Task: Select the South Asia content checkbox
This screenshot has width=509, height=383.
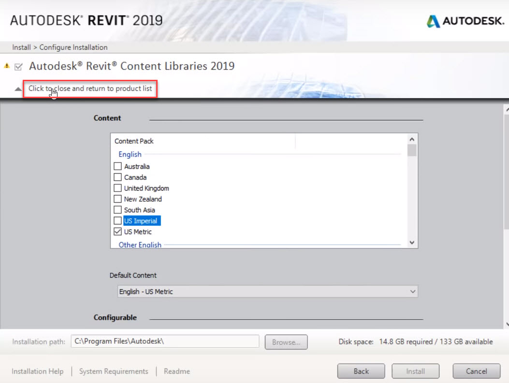Action: (118, 210)
